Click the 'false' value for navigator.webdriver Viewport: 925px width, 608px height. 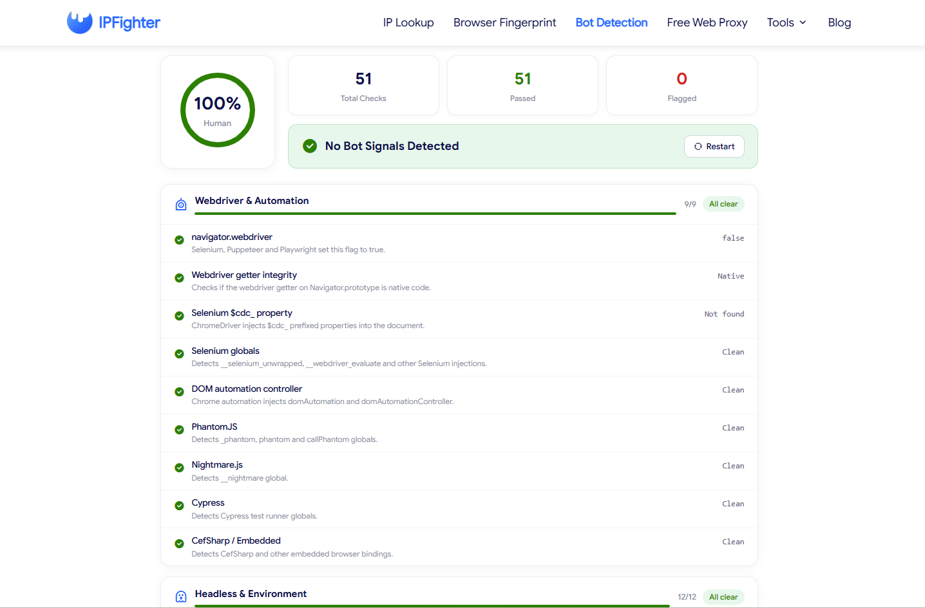click(x=733, y=238)
